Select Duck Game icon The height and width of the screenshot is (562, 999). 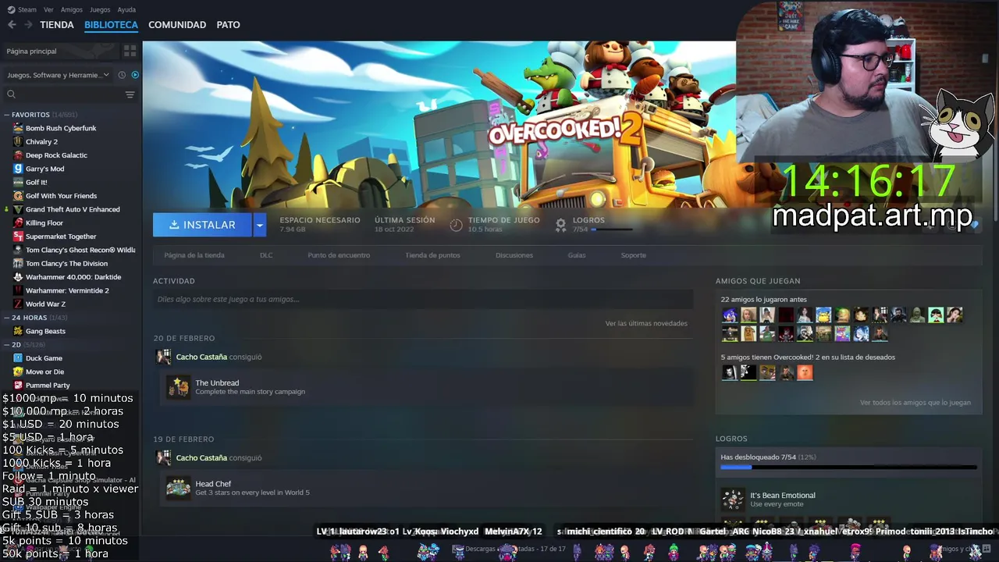(x=18, y=358)
